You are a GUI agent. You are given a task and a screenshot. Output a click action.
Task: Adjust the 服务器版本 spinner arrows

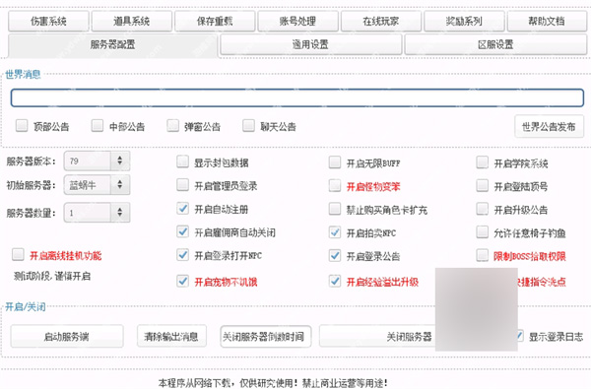click(120, 161)
